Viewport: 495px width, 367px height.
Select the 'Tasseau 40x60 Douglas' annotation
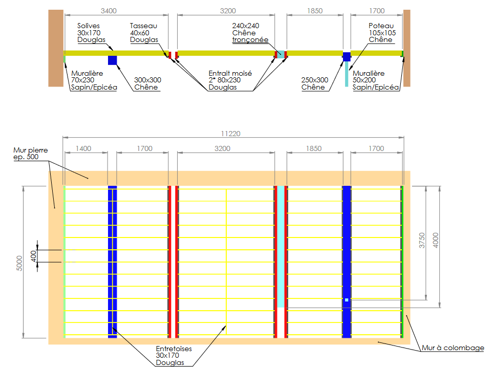pos(144,33)
